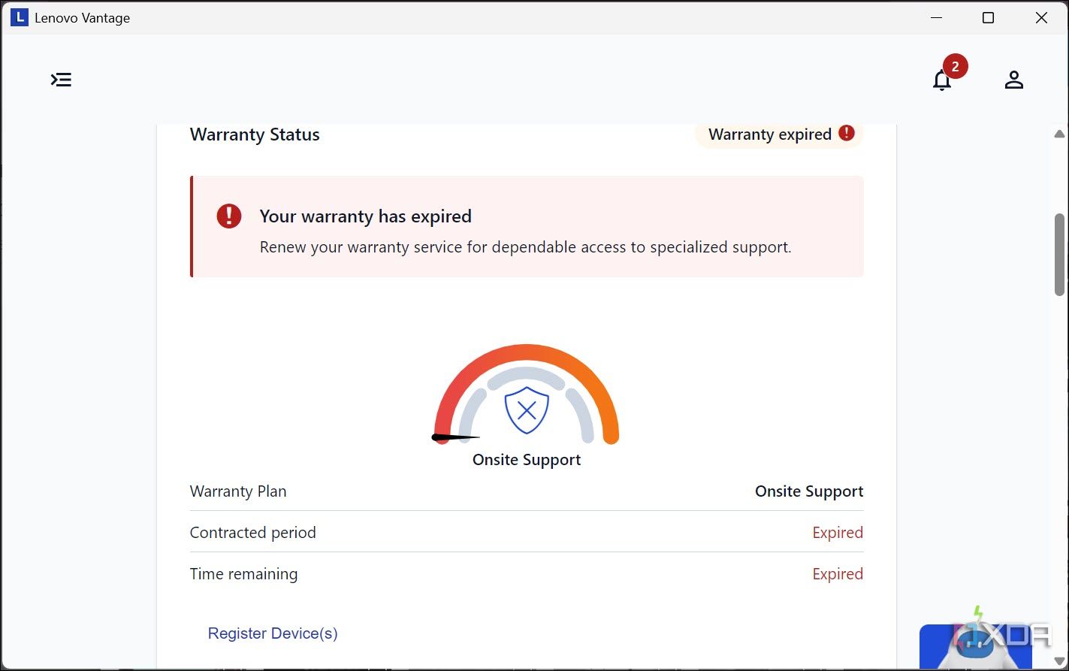The image size is (1069, 671).
Task: Maximize the Lenovo Vantage window
Action: (x=989, y=18)
